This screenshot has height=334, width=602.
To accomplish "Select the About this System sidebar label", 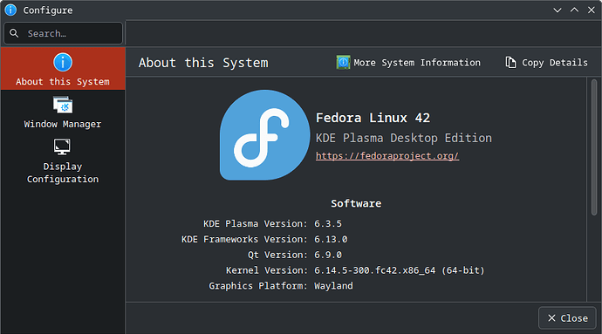I will tap(63, 82).
